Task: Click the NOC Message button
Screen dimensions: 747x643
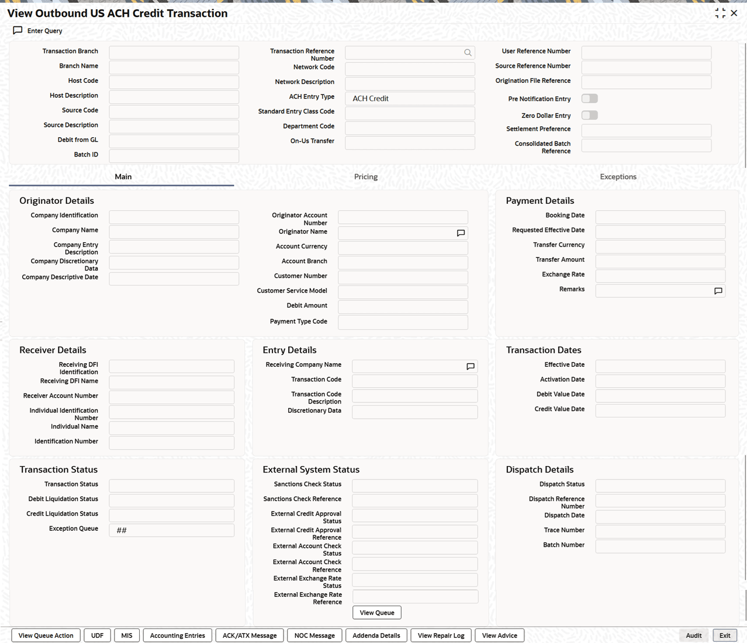Action: (x=314, y=635)
